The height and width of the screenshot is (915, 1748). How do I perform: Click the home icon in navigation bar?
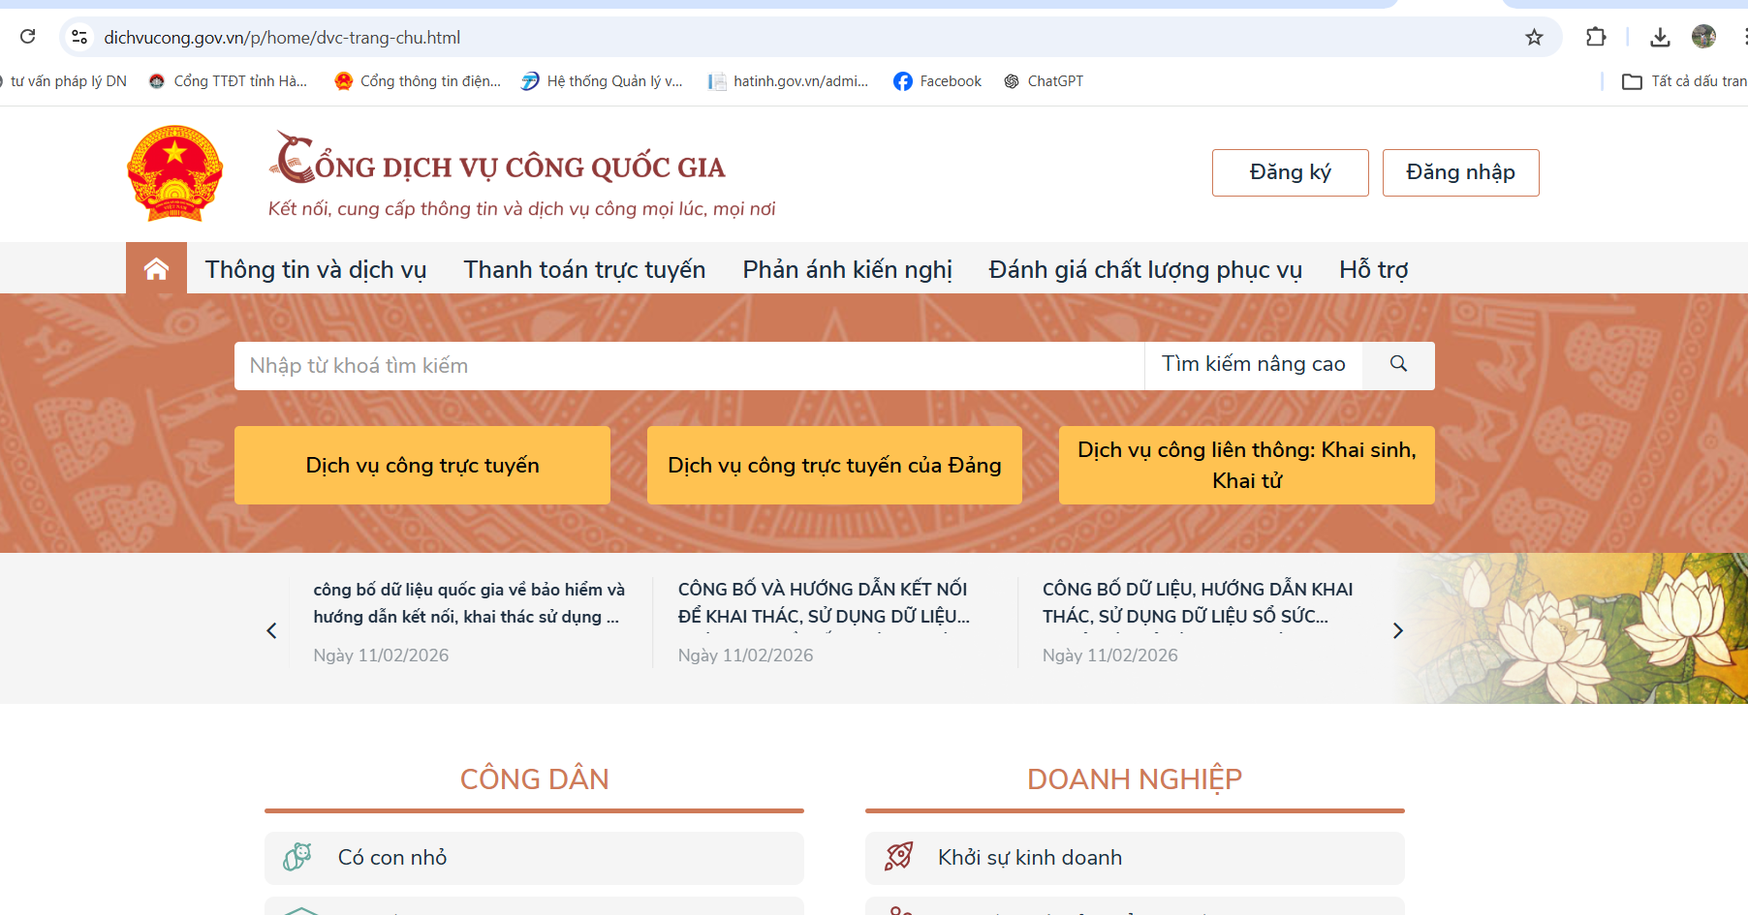point(156,268)
